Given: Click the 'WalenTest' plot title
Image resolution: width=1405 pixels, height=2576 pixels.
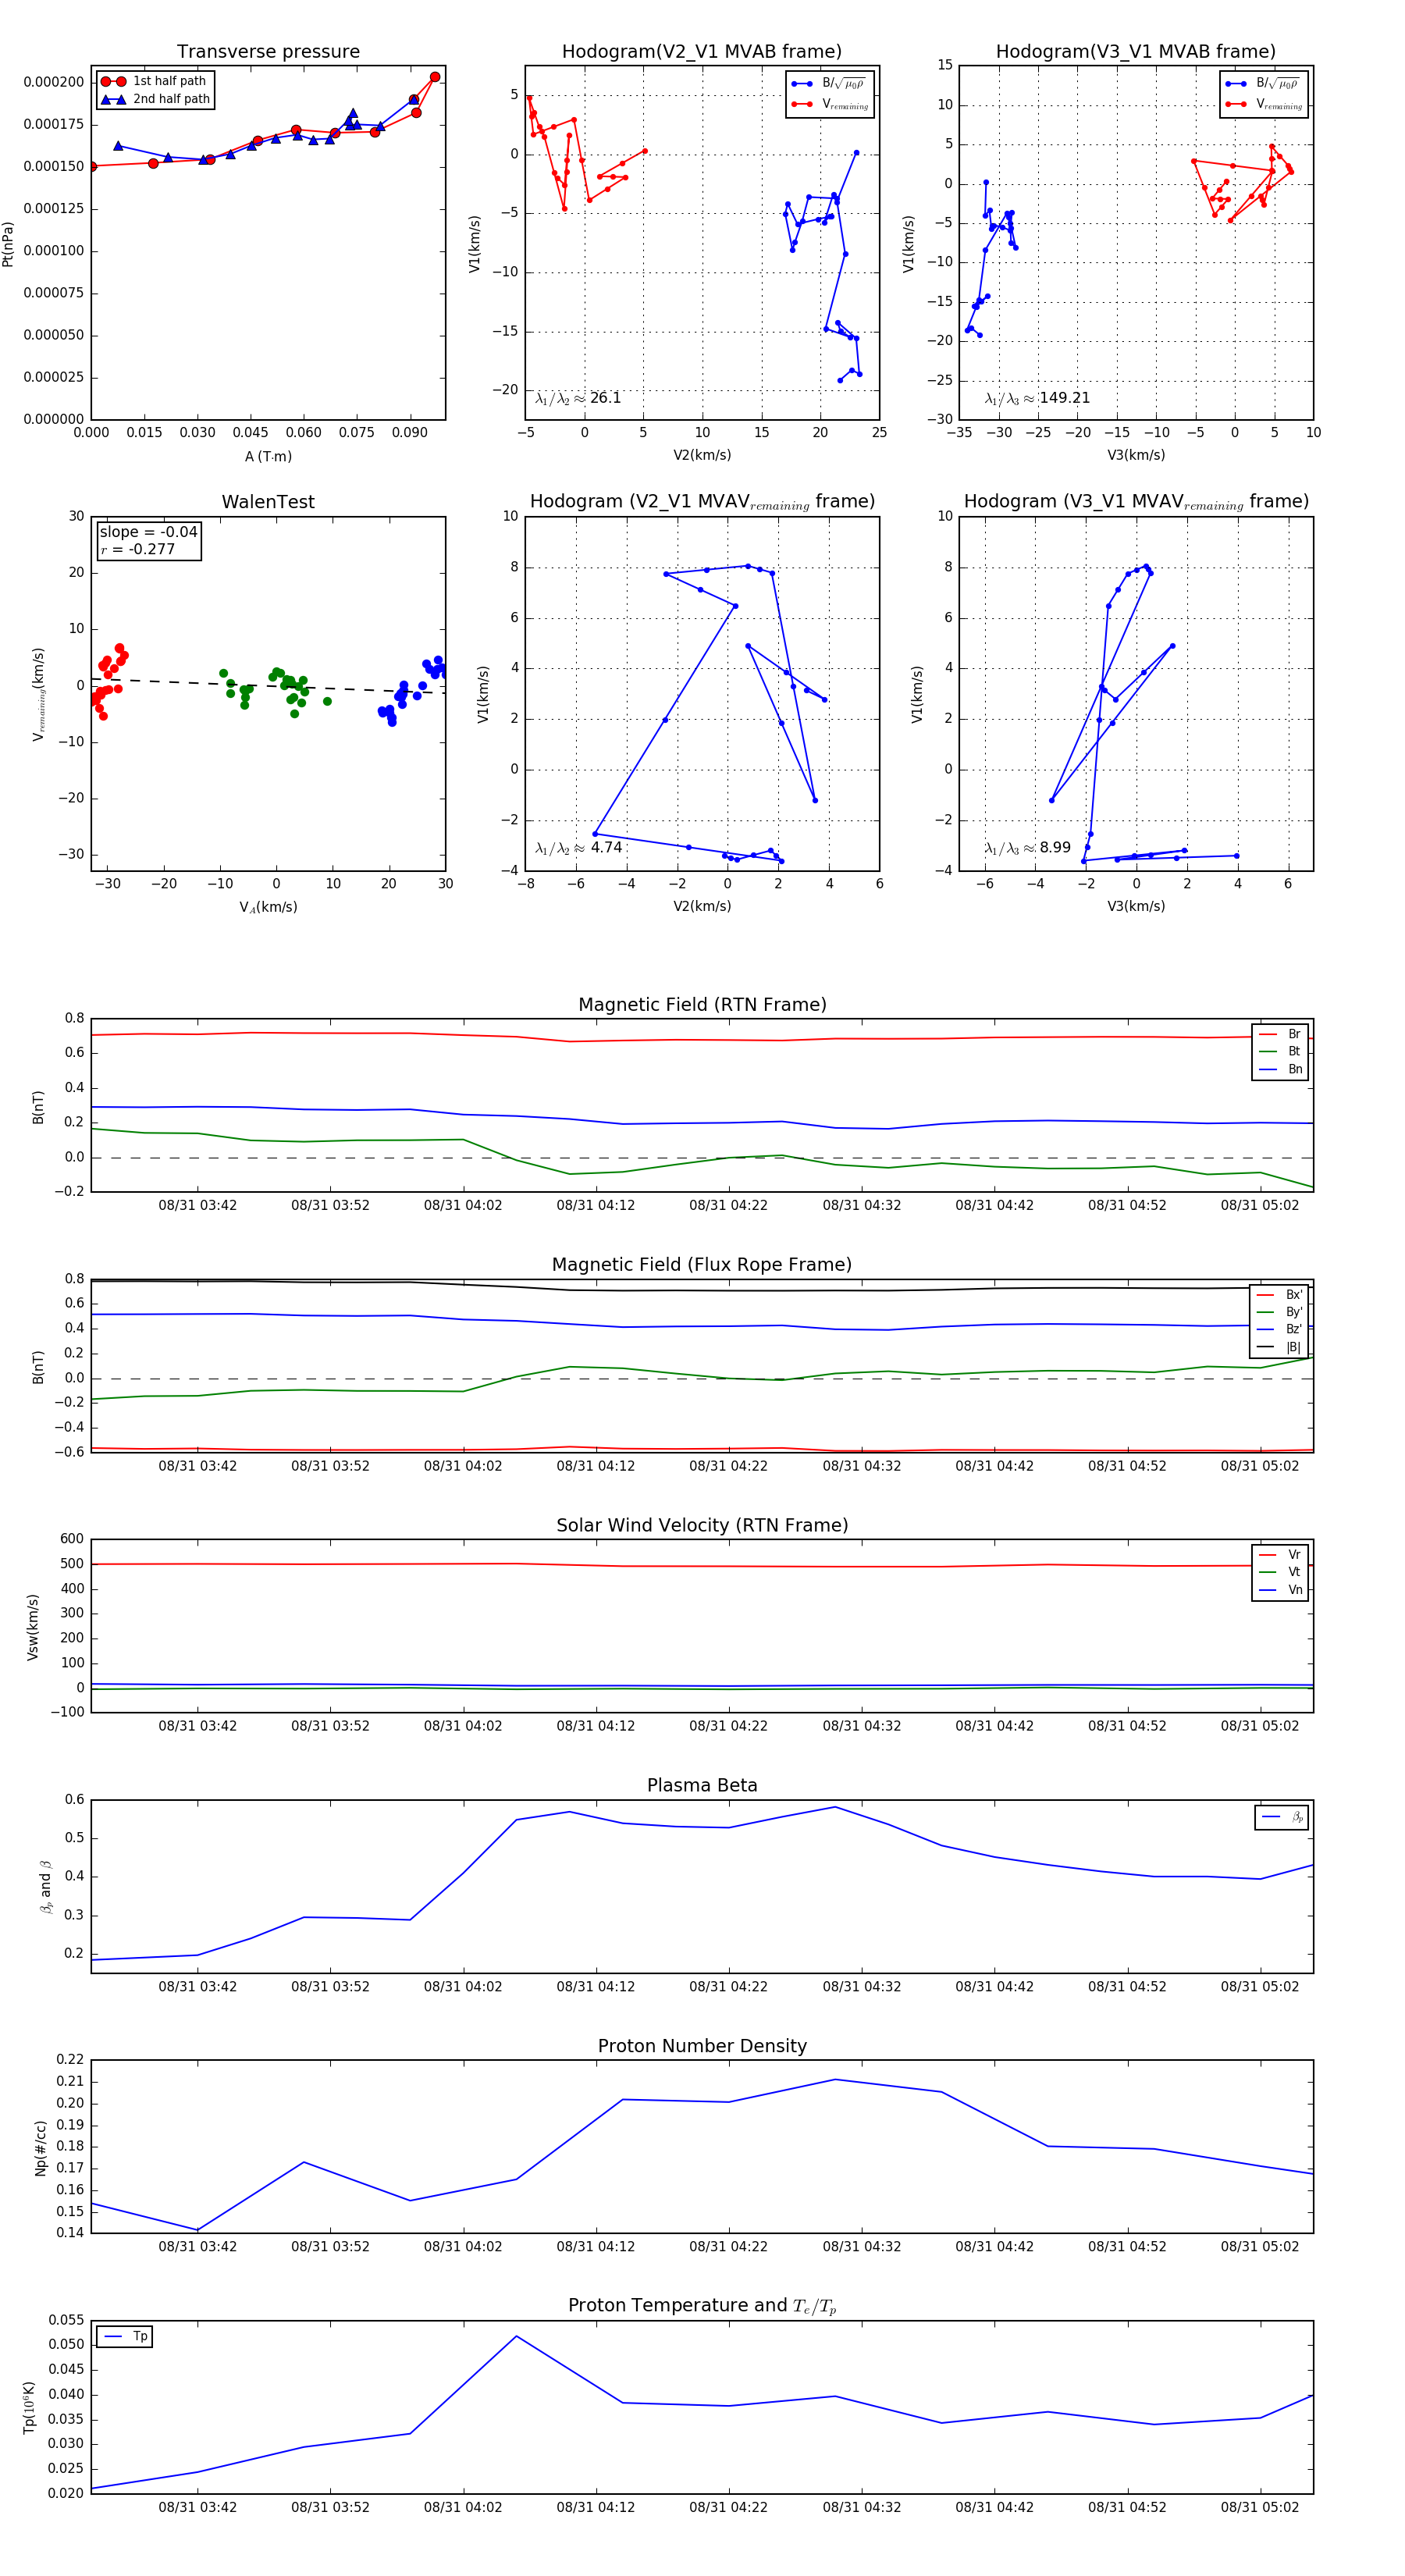Looking at the screenshot, I should tap(268, 502).
